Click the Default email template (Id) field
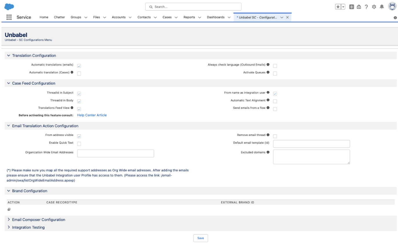This screenshot has width=398, height=245. pos(311,144)
